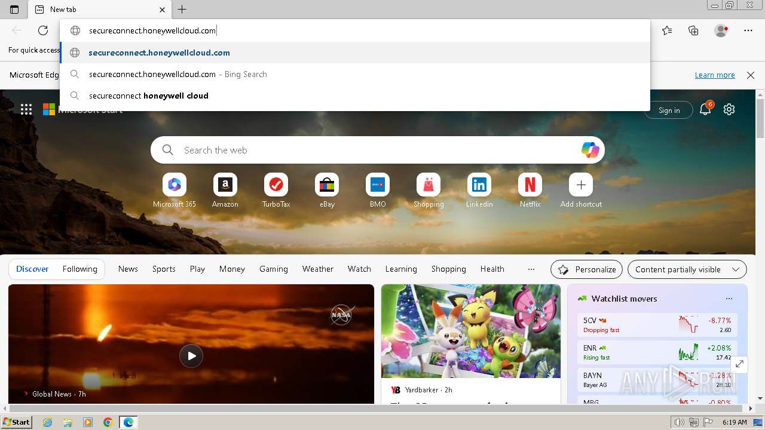Pick the secureconnect honeywell cloud search suggestion
The width and height of the screenshot is (765, 430).
click(355, 96)
